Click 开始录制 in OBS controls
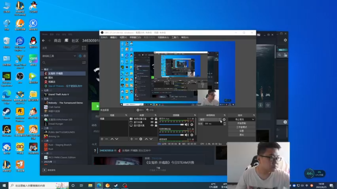Viewport: 337px width, 189px height. click(241, 123)
